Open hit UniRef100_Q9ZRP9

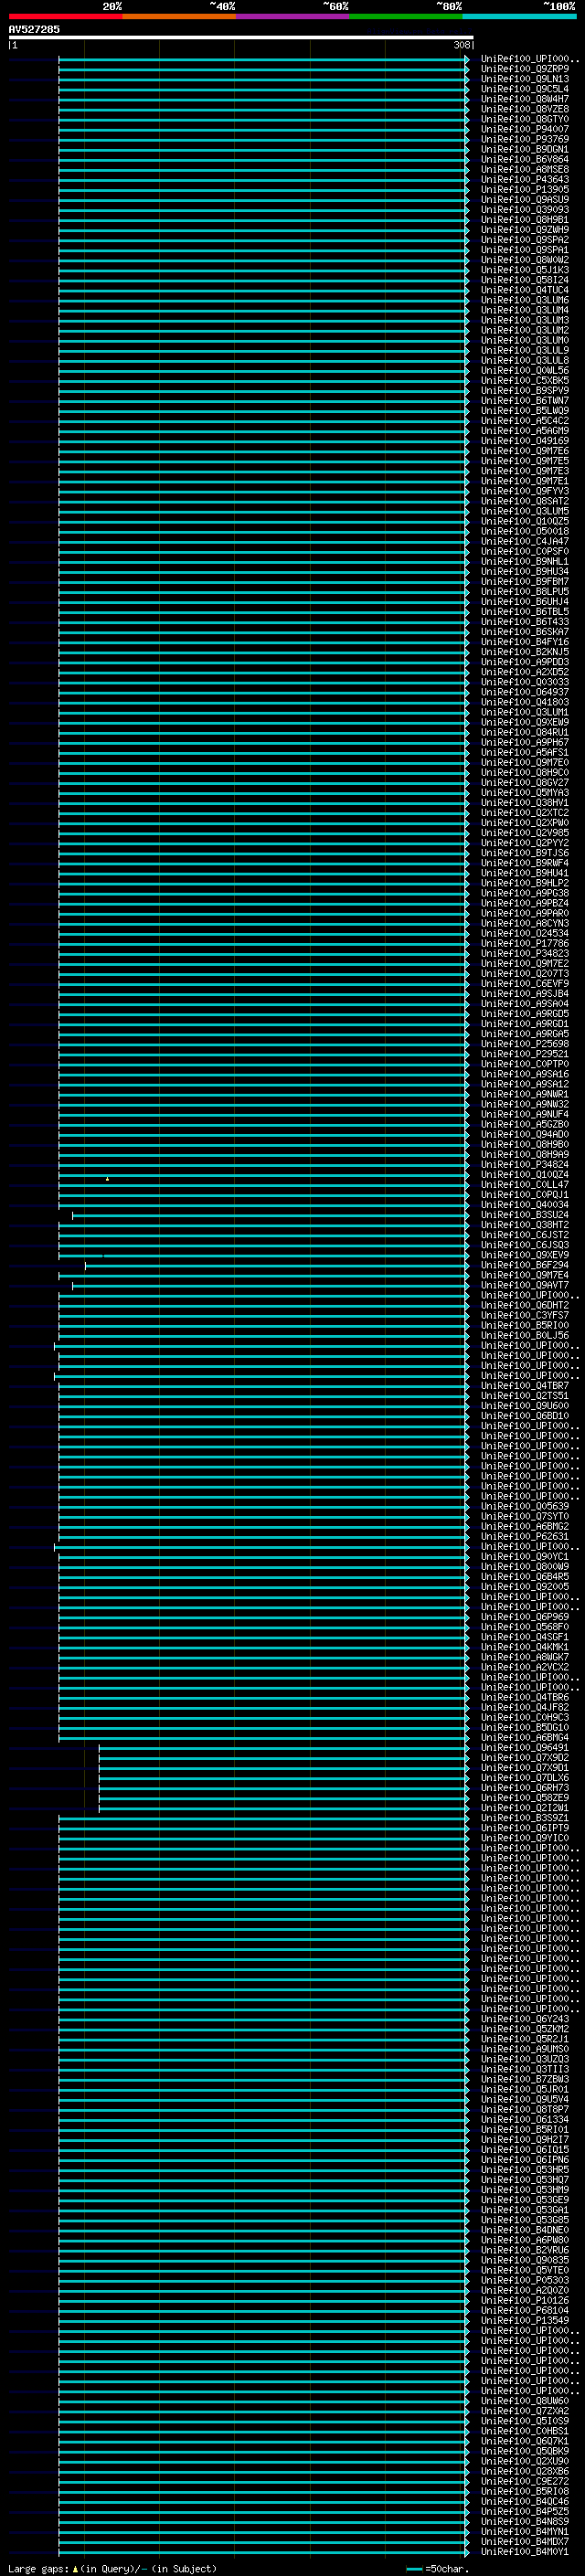click(x=525, y=69)
